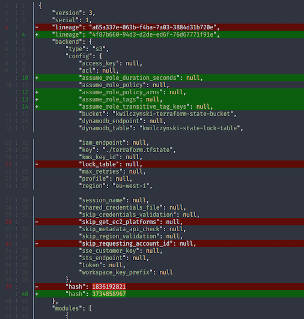Screen dimensions: 304x319
Task: Click the "skip_metadata_api_check": null line
Action: tap(132, 229)
